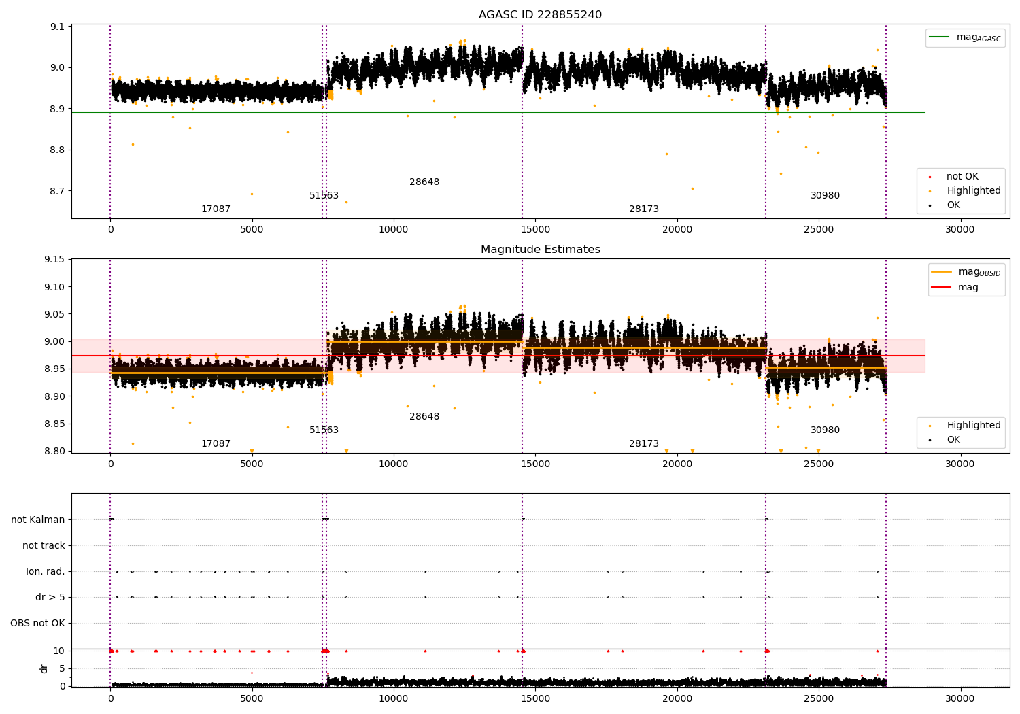
Task: Click the 9.1 y-axis tick in the top plot
Action: (57, 27)
